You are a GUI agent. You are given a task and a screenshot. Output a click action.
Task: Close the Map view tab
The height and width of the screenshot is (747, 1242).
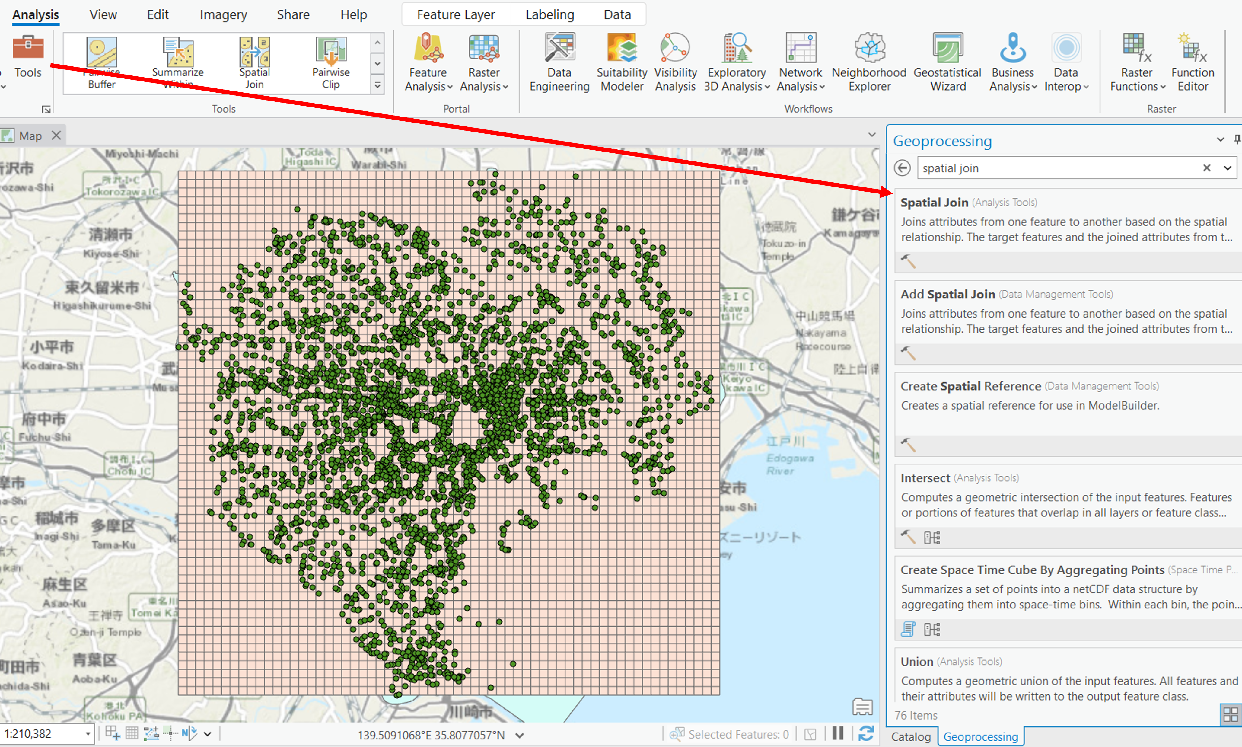click(56, 136)
